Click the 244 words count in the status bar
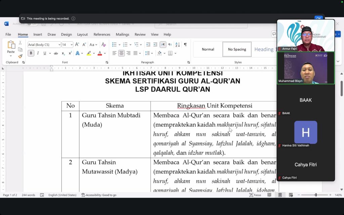 click(29, 195)
